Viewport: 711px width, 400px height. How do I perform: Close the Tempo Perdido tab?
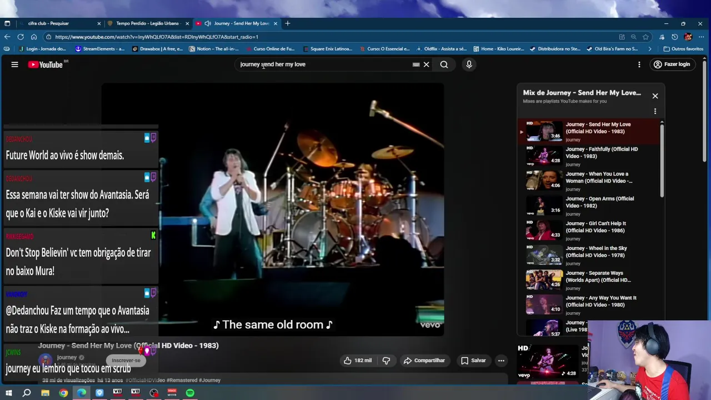coord(187,23)
